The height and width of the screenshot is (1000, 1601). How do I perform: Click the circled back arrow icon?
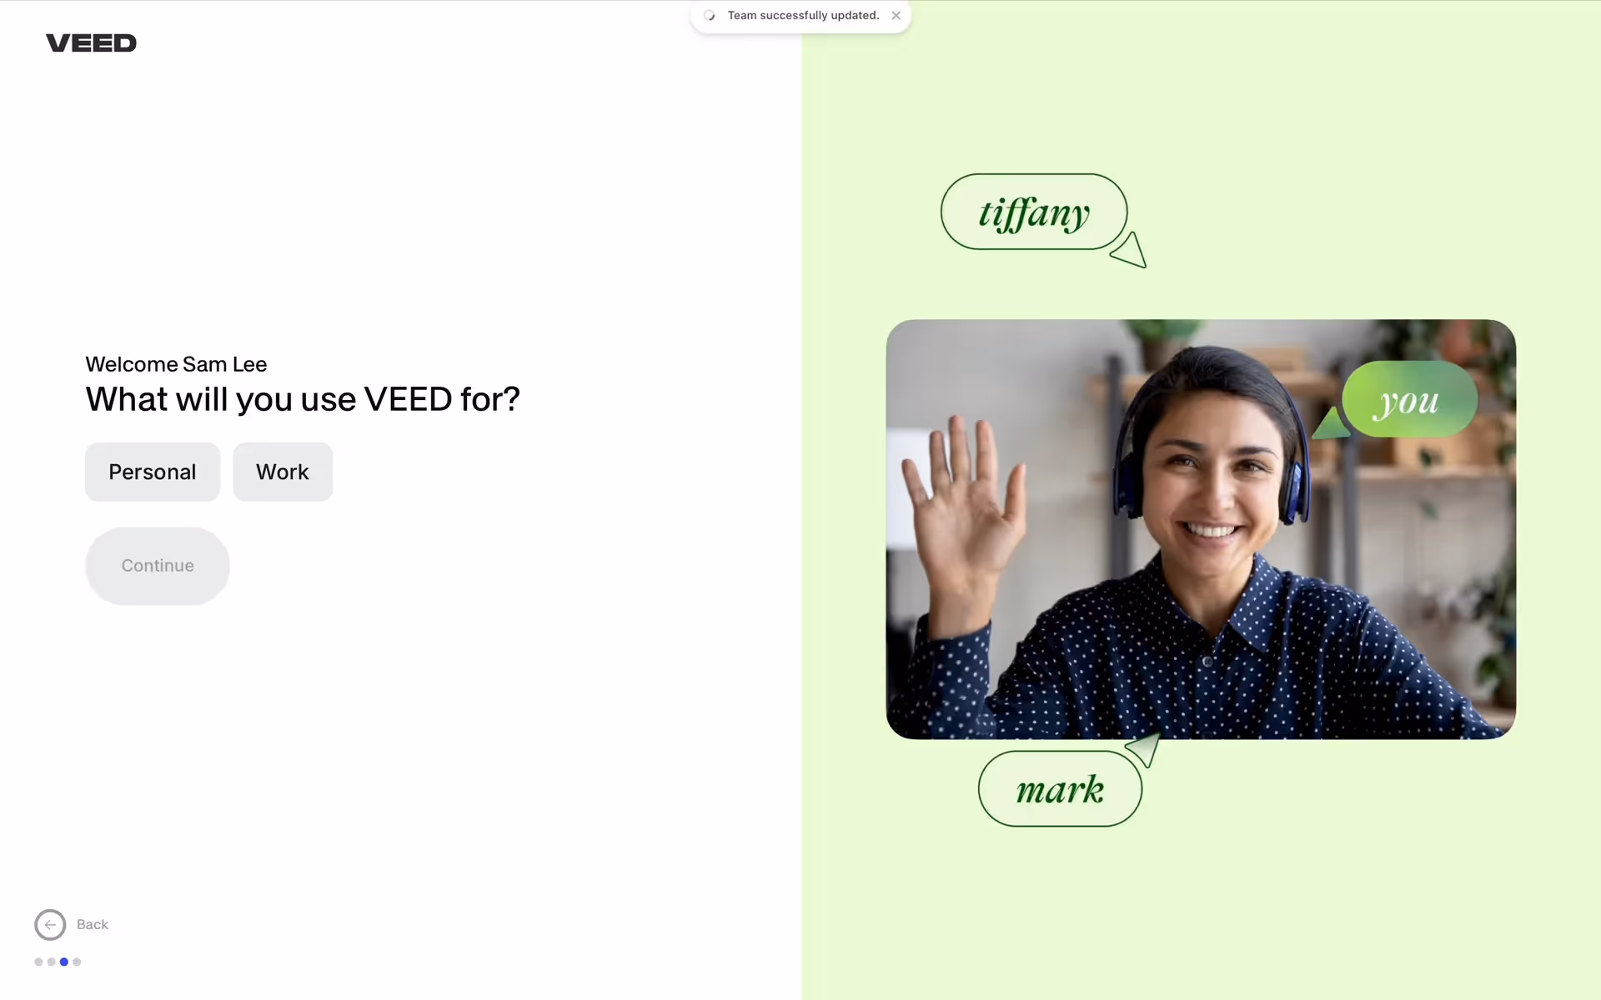(x=50, y=924)
